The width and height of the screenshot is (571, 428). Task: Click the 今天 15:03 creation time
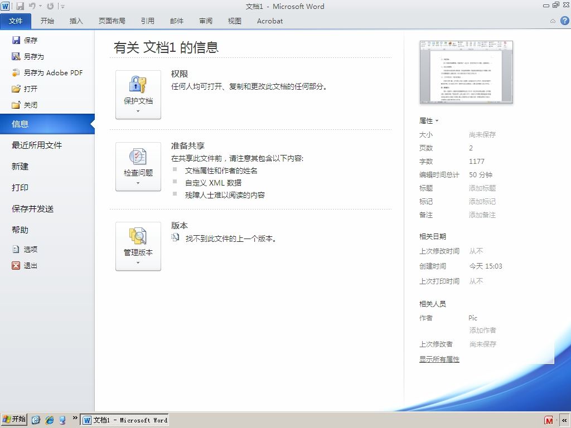click(486, 266)
